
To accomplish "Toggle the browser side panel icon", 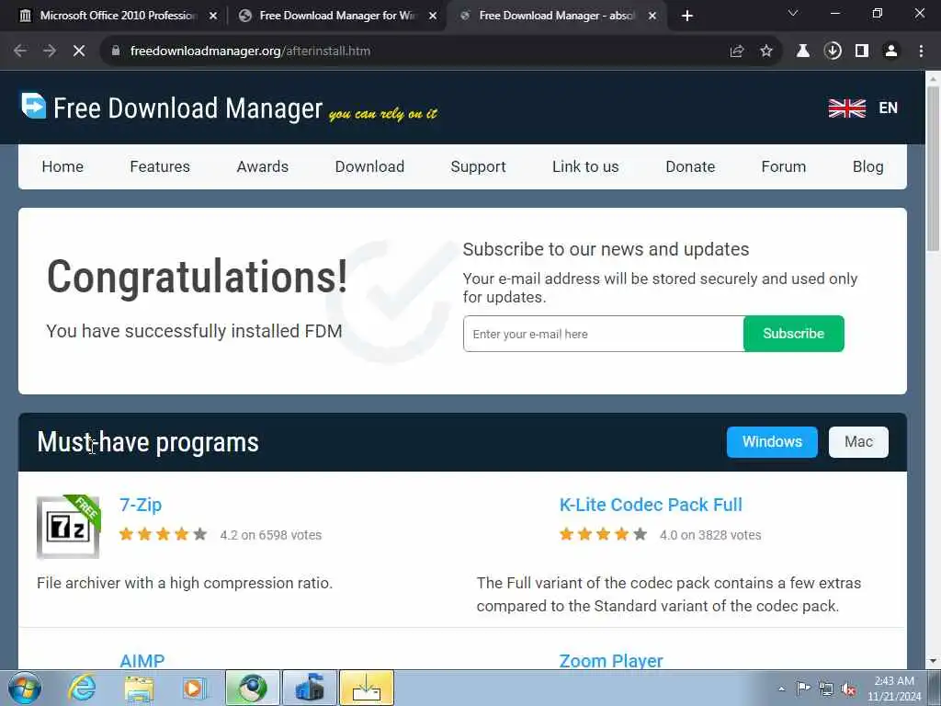I will coord(862,51).
